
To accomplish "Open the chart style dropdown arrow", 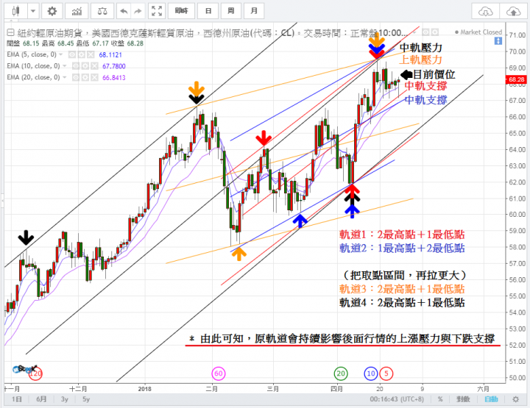I will (x=33, y=11).
